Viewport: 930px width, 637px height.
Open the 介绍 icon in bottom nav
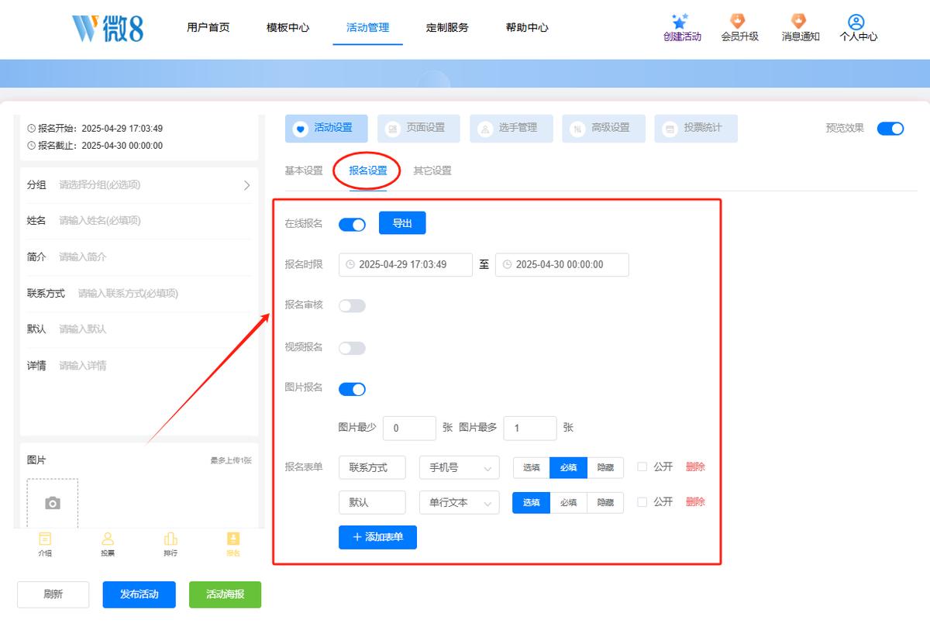coord(45,539)
